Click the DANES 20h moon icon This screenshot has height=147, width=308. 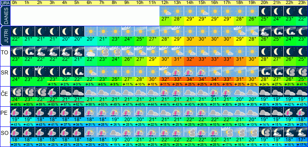tap(265, 11)
